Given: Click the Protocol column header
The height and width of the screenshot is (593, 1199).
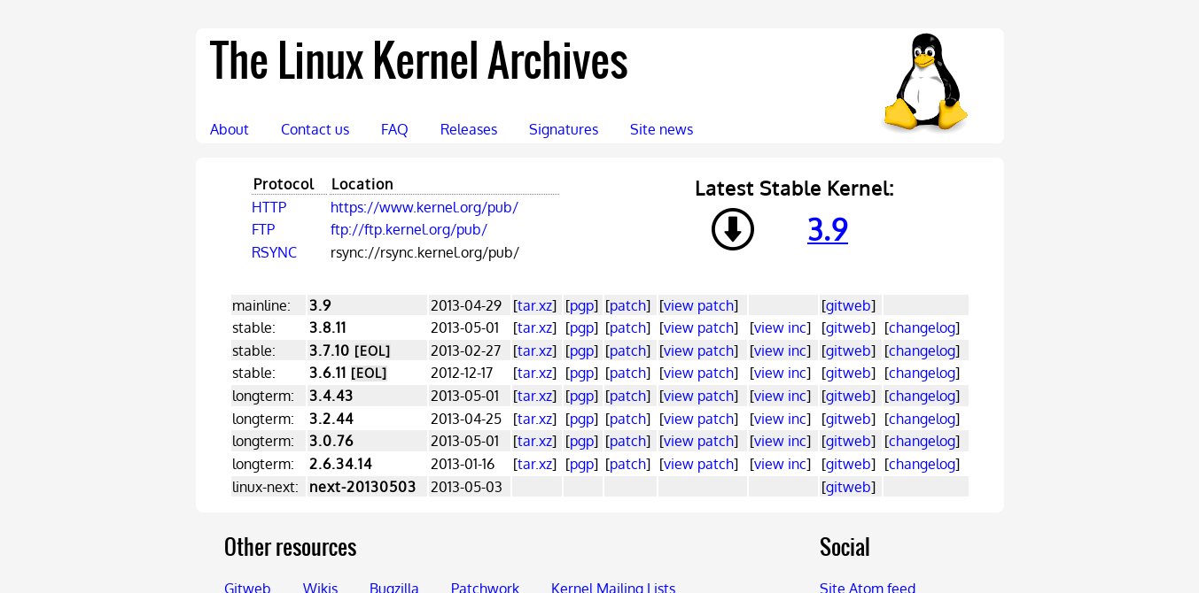Looking at the screenshot, I should point(284,184).
